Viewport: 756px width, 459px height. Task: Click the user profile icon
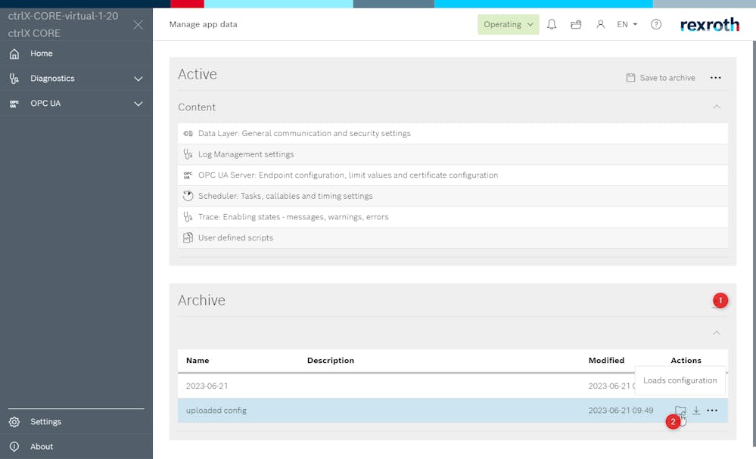pos(600,24)
